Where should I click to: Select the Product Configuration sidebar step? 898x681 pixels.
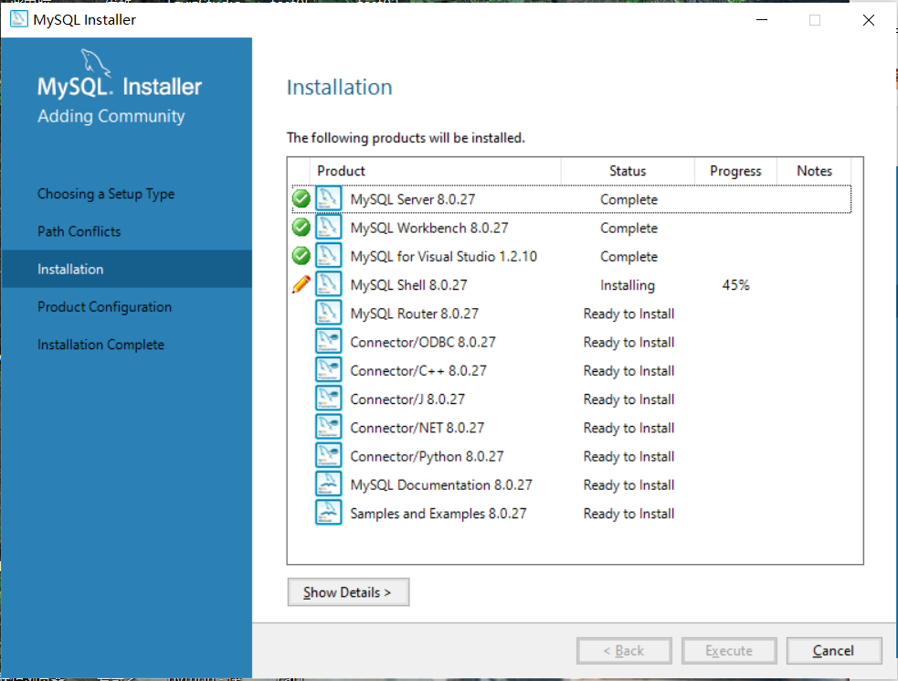pos(104,306)
